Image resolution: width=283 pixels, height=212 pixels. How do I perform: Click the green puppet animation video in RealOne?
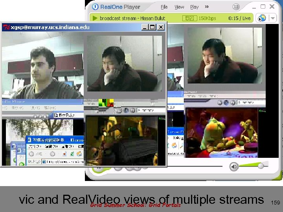click(x=222, y=133)
